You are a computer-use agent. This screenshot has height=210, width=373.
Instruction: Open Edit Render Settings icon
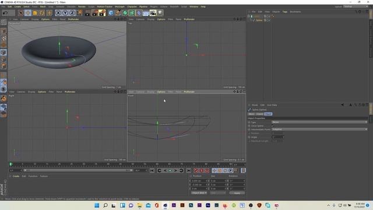pyautogui.click(x=103, y=13)
